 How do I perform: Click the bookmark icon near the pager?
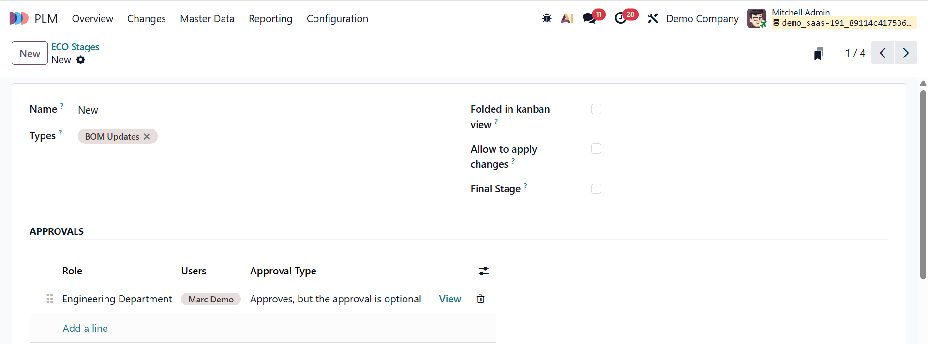coord(818,53)
